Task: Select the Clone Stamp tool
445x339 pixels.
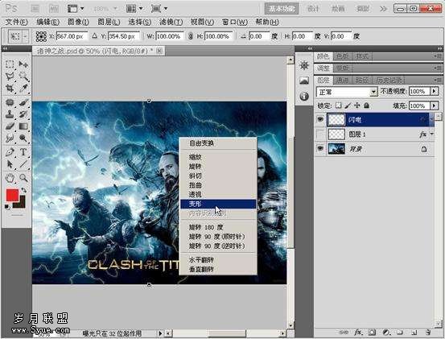Action: click(10, 114)
